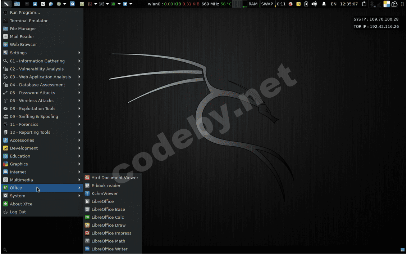Click the Kali dragon applications menu button
Screen dimensions: 407x254
6,4
